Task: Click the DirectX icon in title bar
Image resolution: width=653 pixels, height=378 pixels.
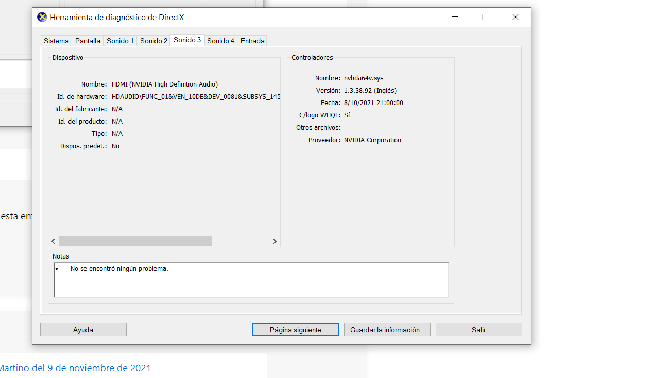Action: (x=42, y=17)
